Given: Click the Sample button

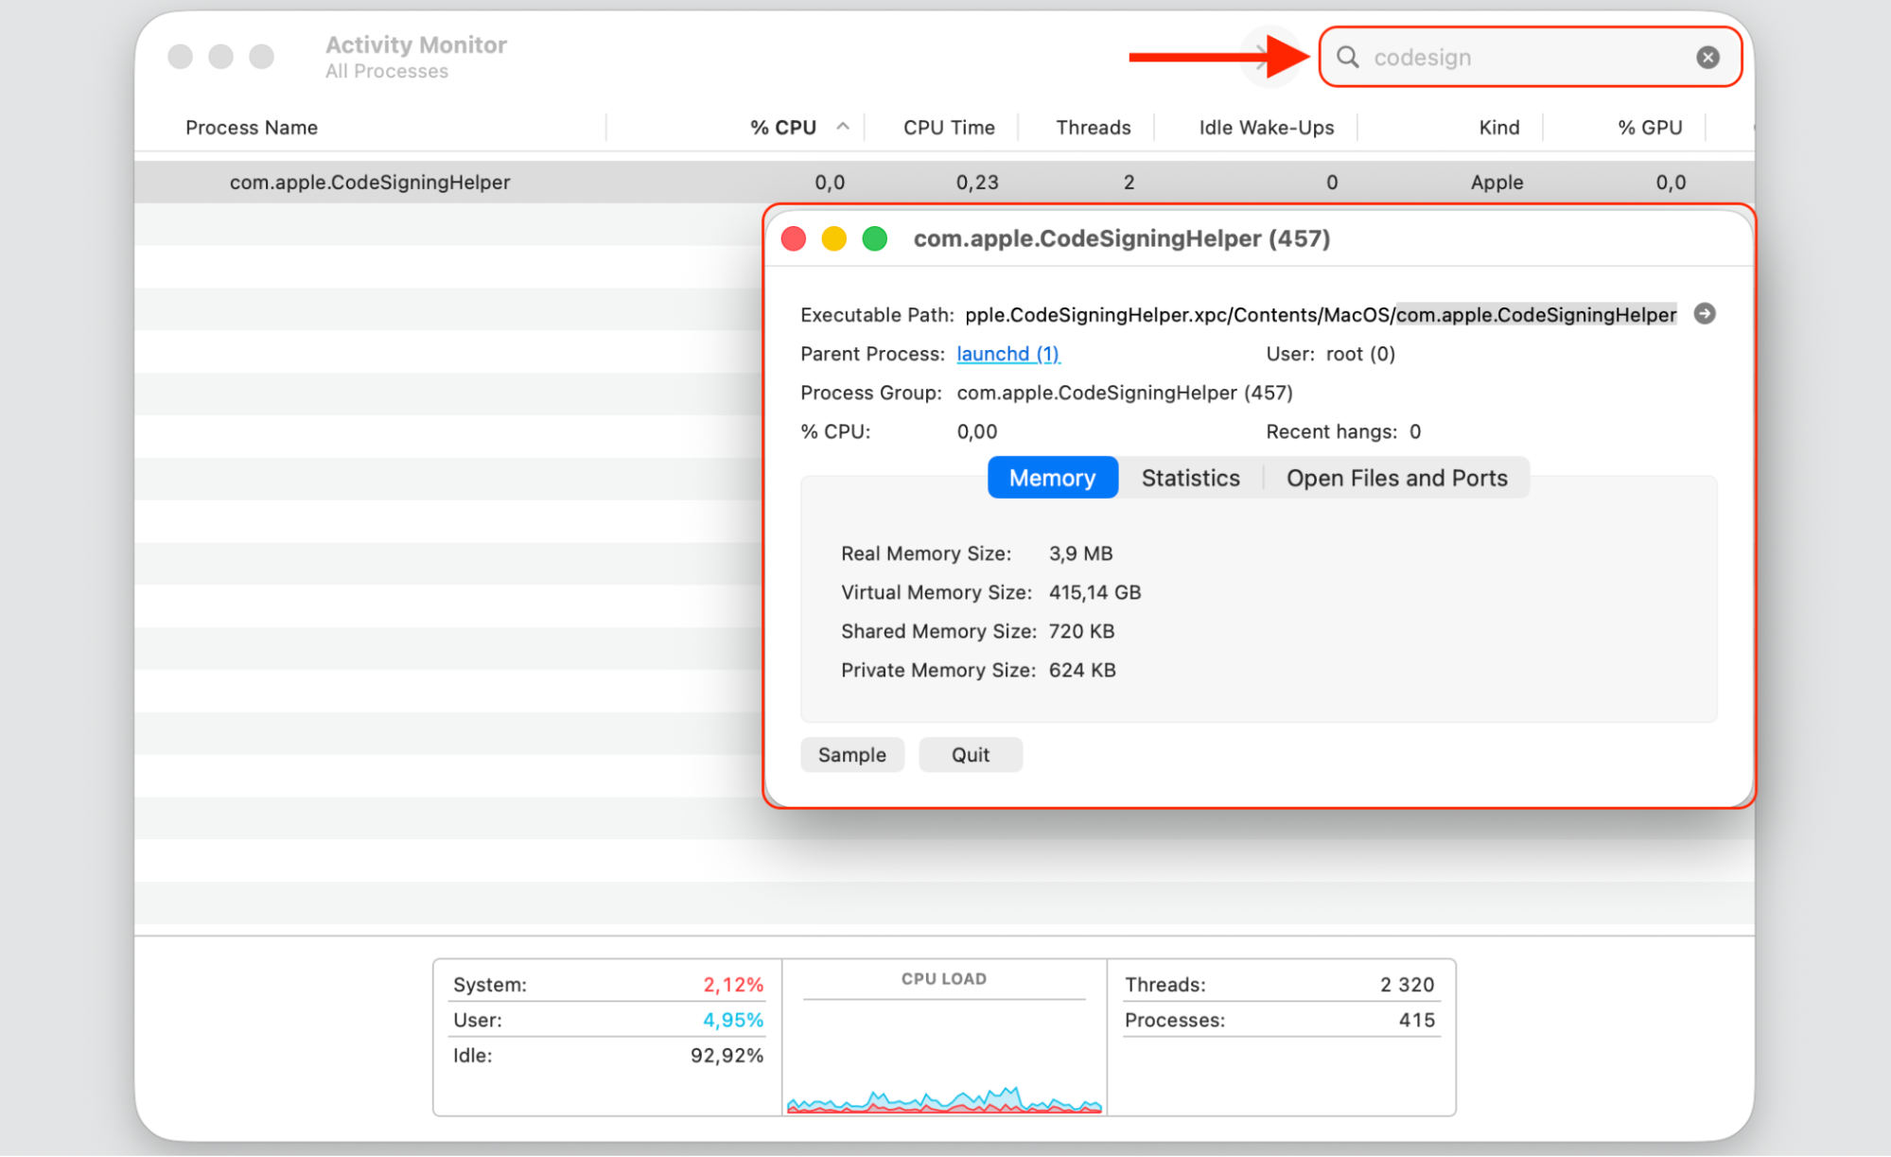Looking at the screenshot, I should (852, 755).
